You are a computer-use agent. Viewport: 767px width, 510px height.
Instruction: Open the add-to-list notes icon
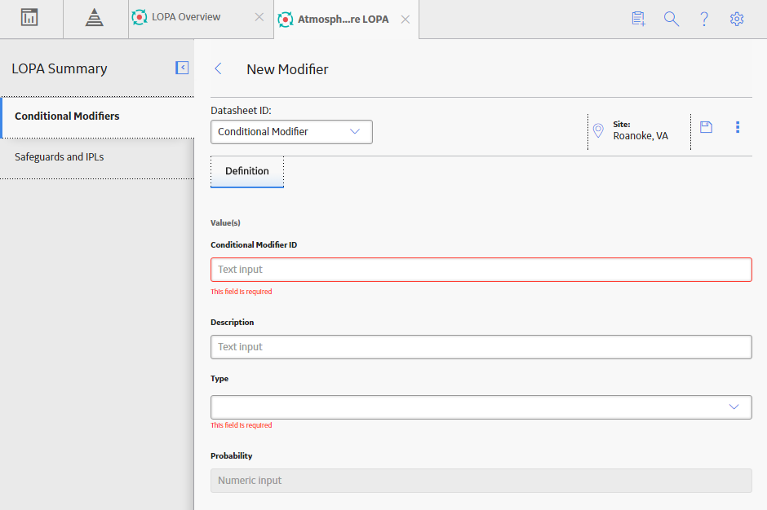[x=638, y=19]
